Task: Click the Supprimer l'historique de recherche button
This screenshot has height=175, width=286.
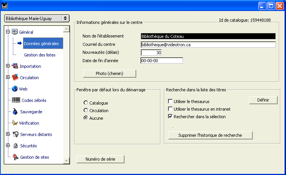Action: click(210, 135)
